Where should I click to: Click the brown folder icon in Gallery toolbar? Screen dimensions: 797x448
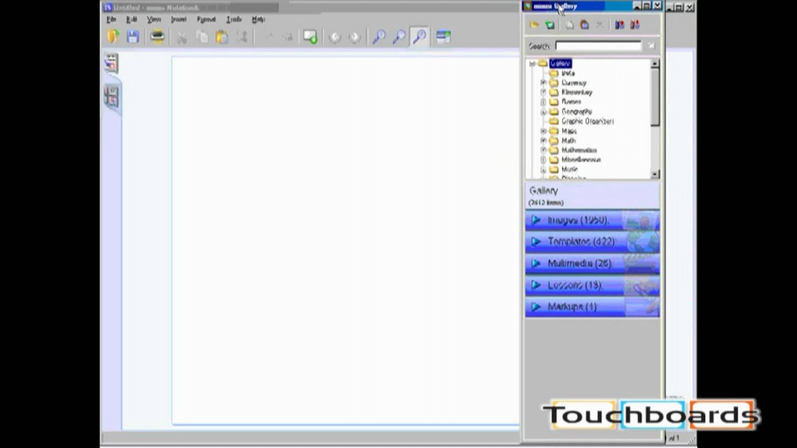[x=584, y=25]
